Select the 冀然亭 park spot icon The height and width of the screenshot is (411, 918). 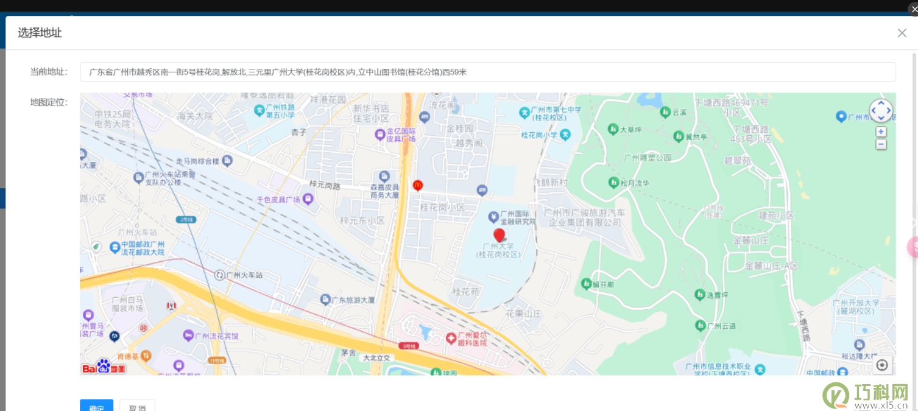pyautogui.click(x=678, y=136)
